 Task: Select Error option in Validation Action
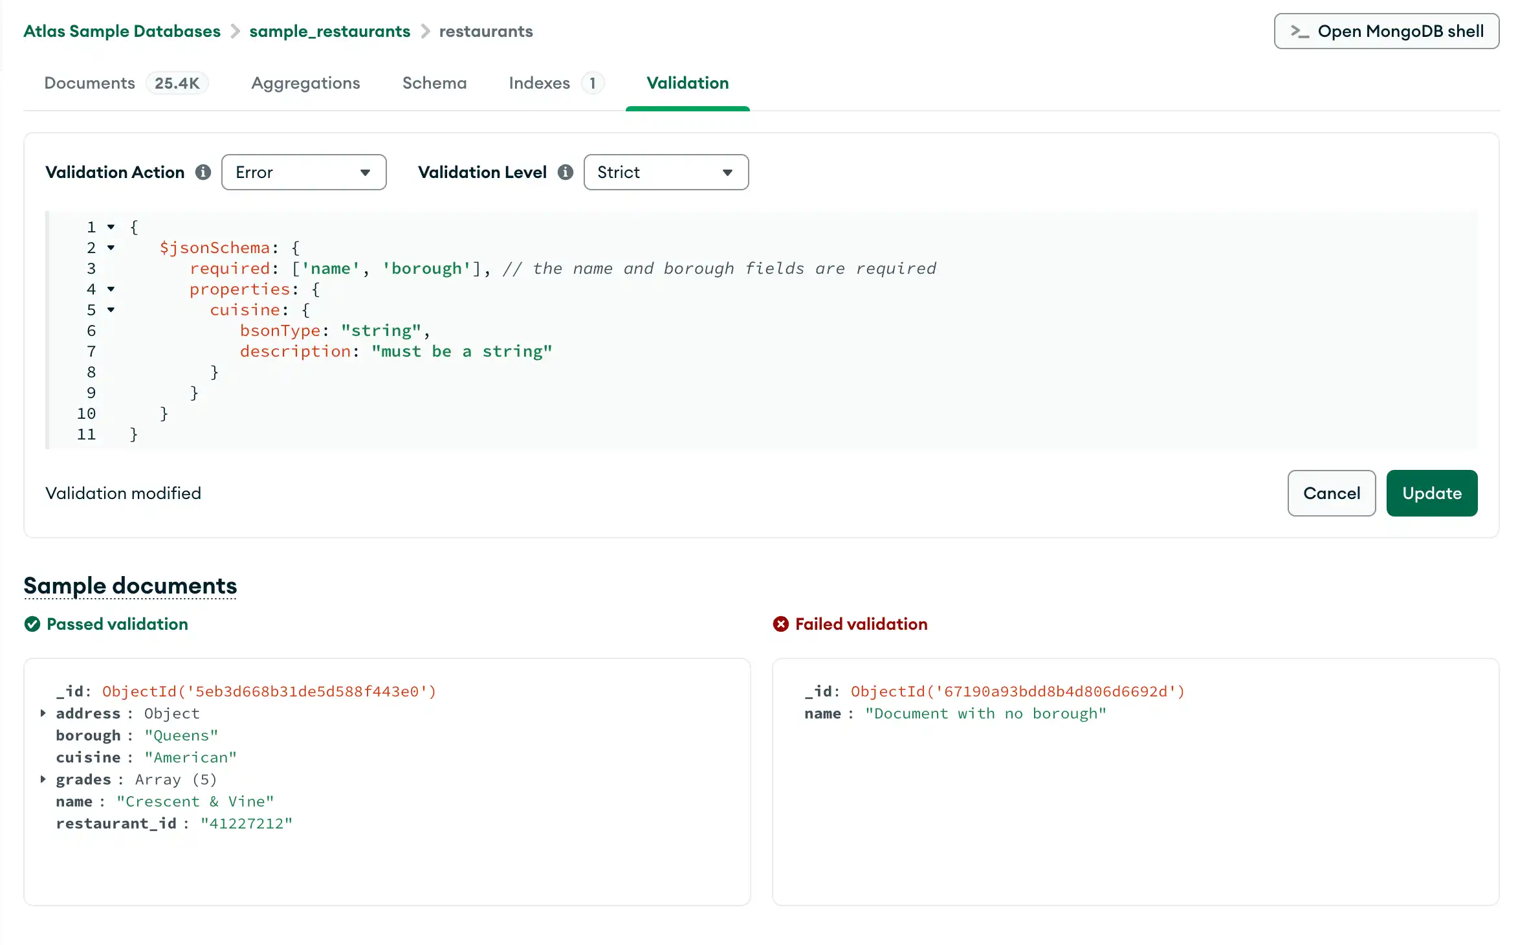coord(303,172)
